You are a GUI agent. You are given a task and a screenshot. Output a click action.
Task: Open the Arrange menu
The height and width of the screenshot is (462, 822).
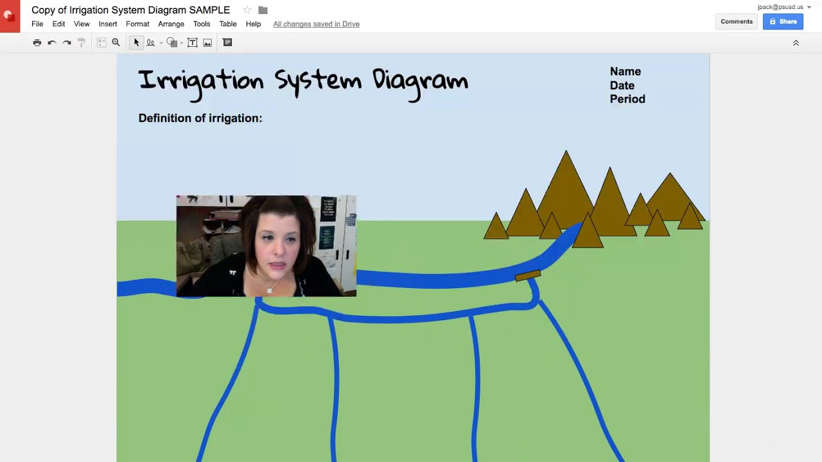pos(171,24)
